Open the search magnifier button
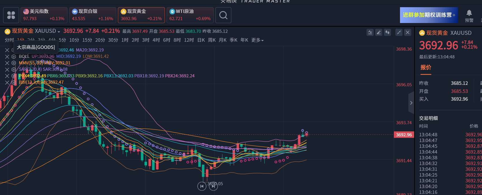The image size is (482, 195). 223,15
